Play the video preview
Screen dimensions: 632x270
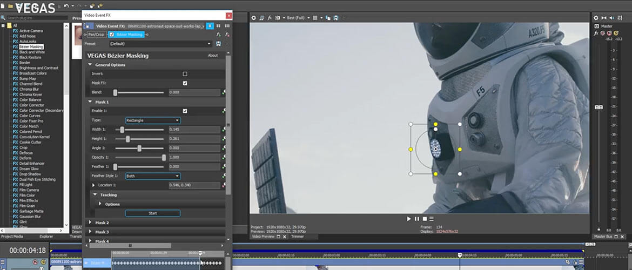tap(409, 219)
